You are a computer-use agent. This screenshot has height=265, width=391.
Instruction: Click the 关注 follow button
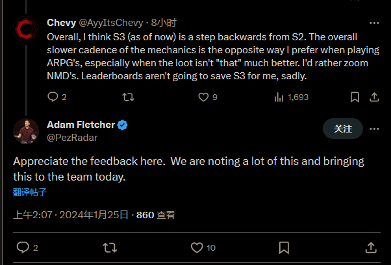click(x=342, y=129)
